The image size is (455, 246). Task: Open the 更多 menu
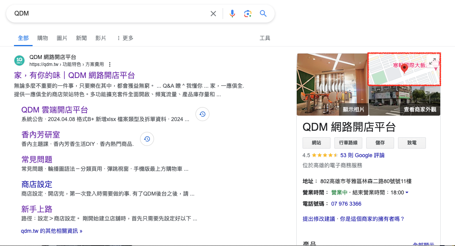pyautogui.click(x=125, y=38)
